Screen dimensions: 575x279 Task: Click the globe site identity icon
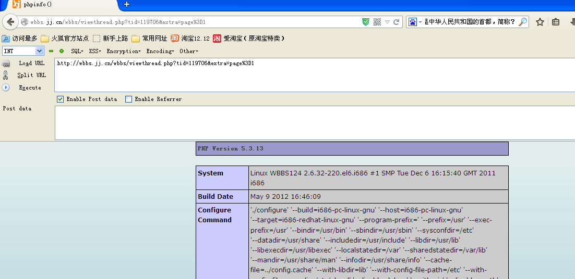pyautogui.click(x=25, y=22)
